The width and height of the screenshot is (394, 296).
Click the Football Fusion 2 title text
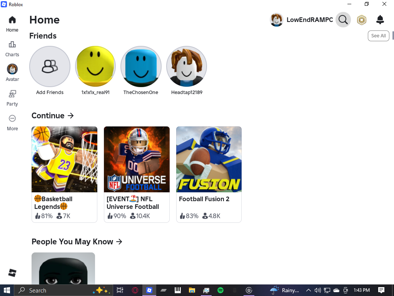click(x=204, y=199)
